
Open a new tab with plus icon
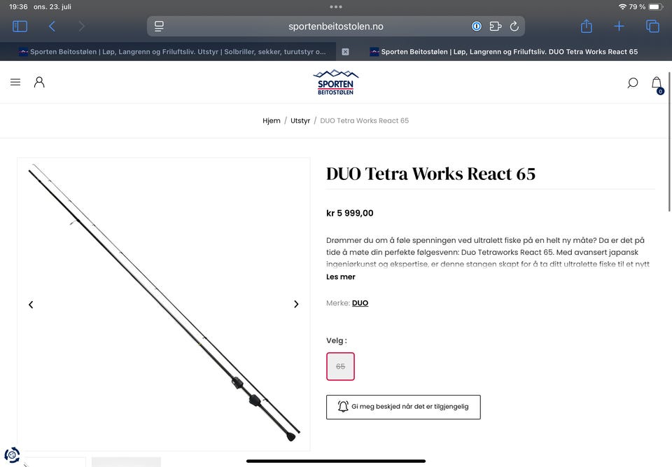(619, 26)
